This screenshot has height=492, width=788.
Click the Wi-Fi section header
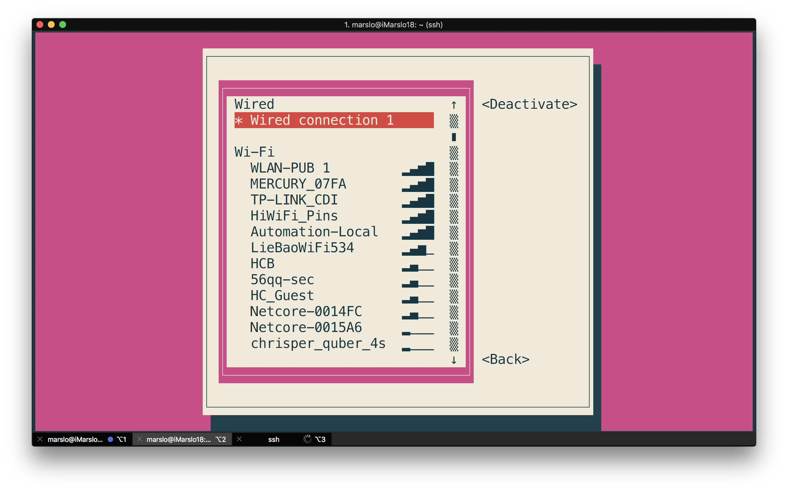pos(254,152)
